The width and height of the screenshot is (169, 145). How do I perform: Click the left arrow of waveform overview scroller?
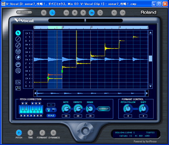click(x=35, y=93)
